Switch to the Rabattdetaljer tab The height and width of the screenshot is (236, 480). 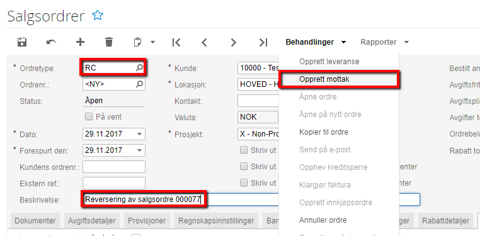pyautogui.click(x=445, y=221)
